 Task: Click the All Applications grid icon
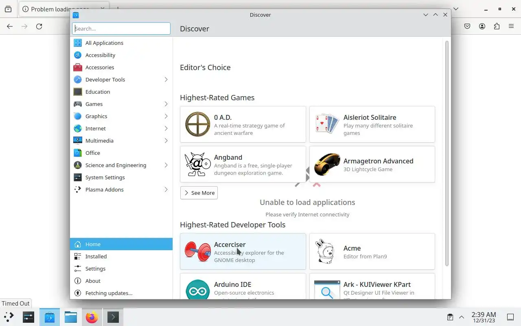click(78, 43)
